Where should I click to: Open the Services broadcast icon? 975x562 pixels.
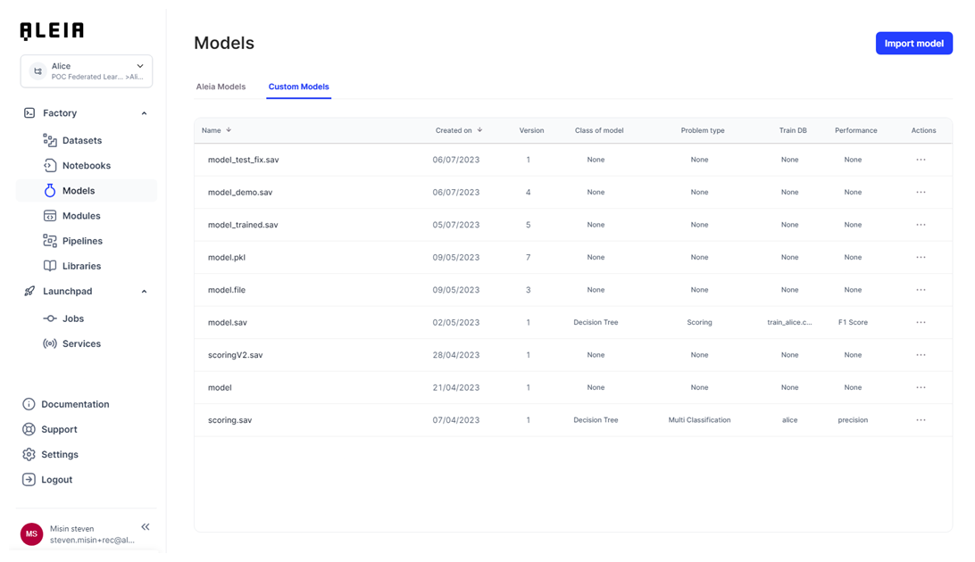[x=50, y=343]
